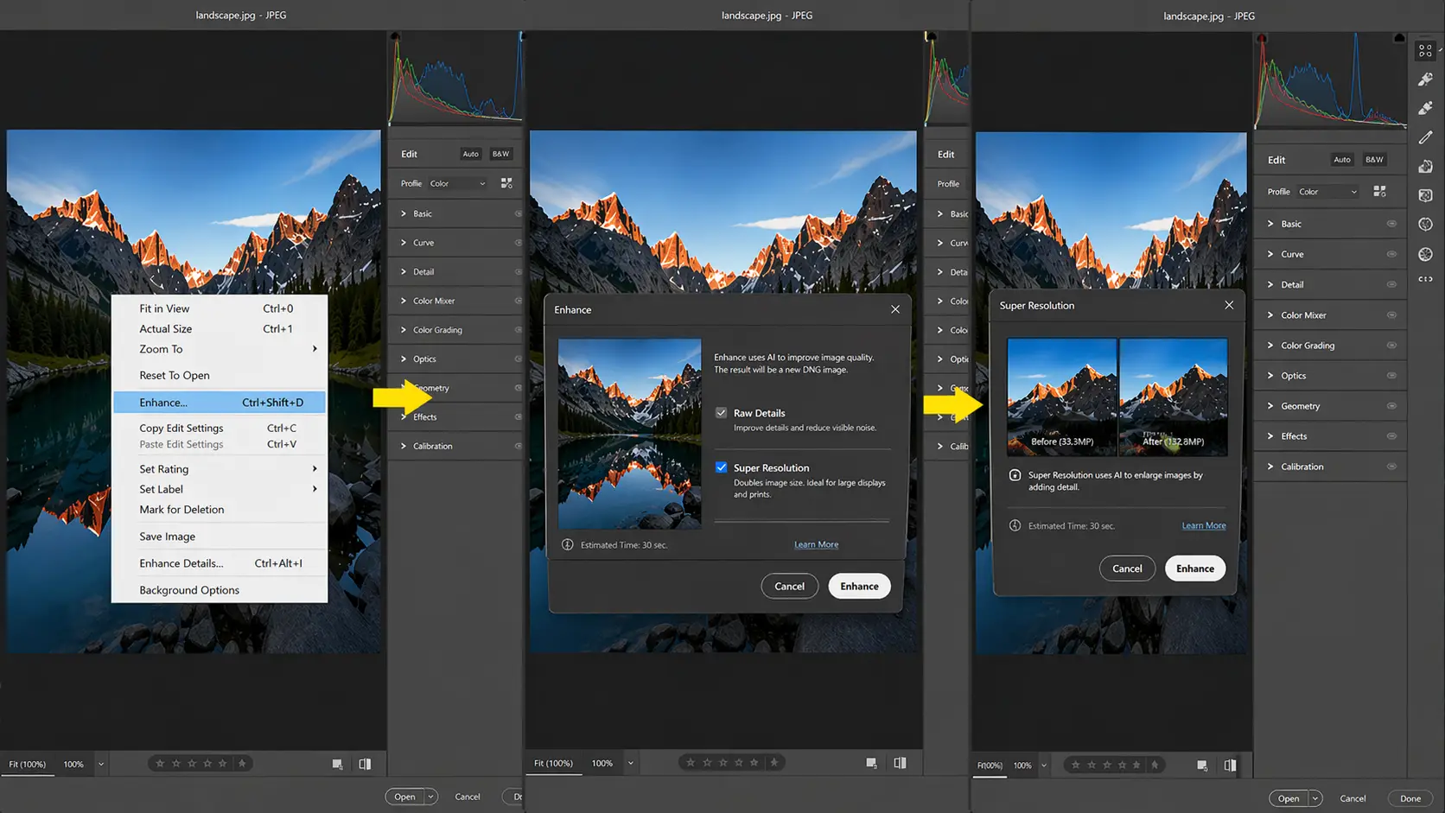
Task: Toggle Geometry eye icon in right window
Action: coord(1391,406)
